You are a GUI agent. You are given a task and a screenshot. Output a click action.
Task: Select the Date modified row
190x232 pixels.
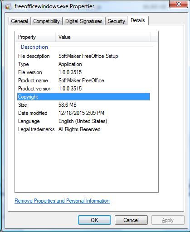(x=83, y=113)
